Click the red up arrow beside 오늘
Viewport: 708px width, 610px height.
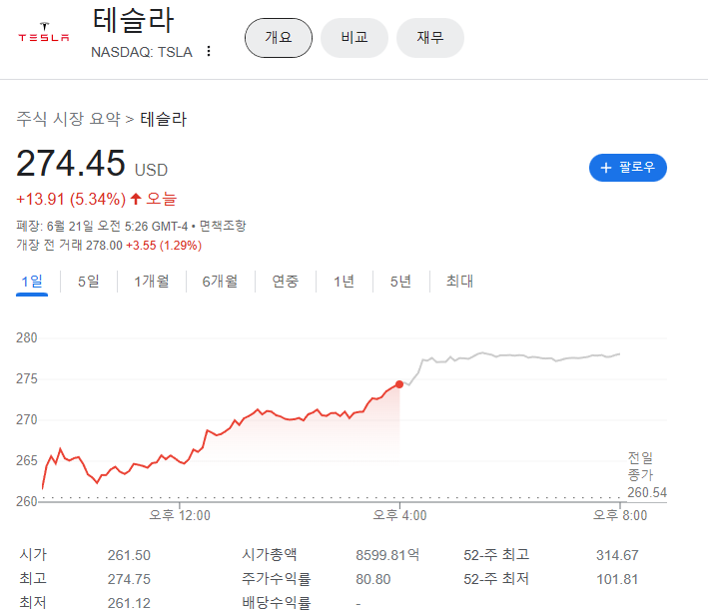(136, 199)
